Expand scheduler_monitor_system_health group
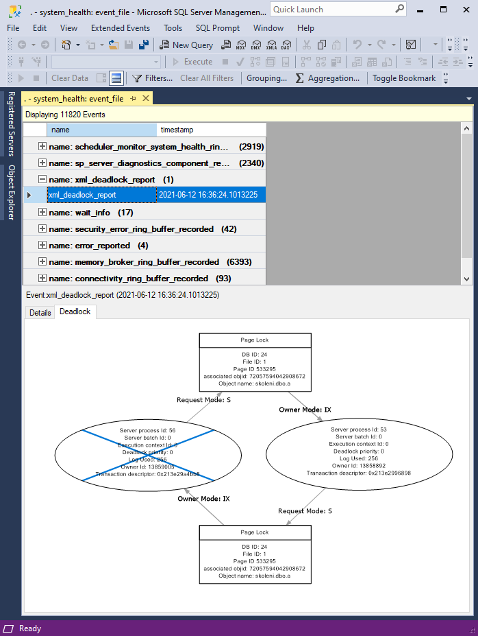This screenshot has width=478, height=636. tap(42, 146)
